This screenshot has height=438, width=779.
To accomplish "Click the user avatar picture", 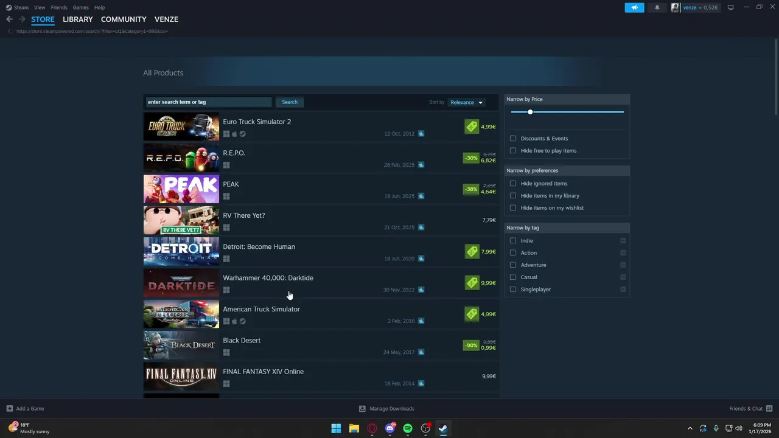I will [675, 7].
